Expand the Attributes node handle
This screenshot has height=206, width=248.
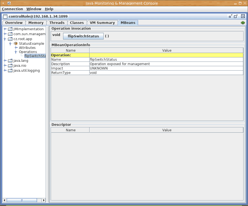tap(16, 48)
